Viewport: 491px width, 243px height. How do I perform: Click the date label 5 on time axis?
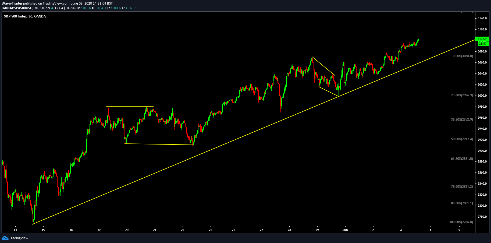point(459,230)
